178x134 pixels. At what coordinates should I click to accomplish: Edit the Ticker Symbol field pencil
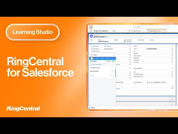click(x=172, y=56)
